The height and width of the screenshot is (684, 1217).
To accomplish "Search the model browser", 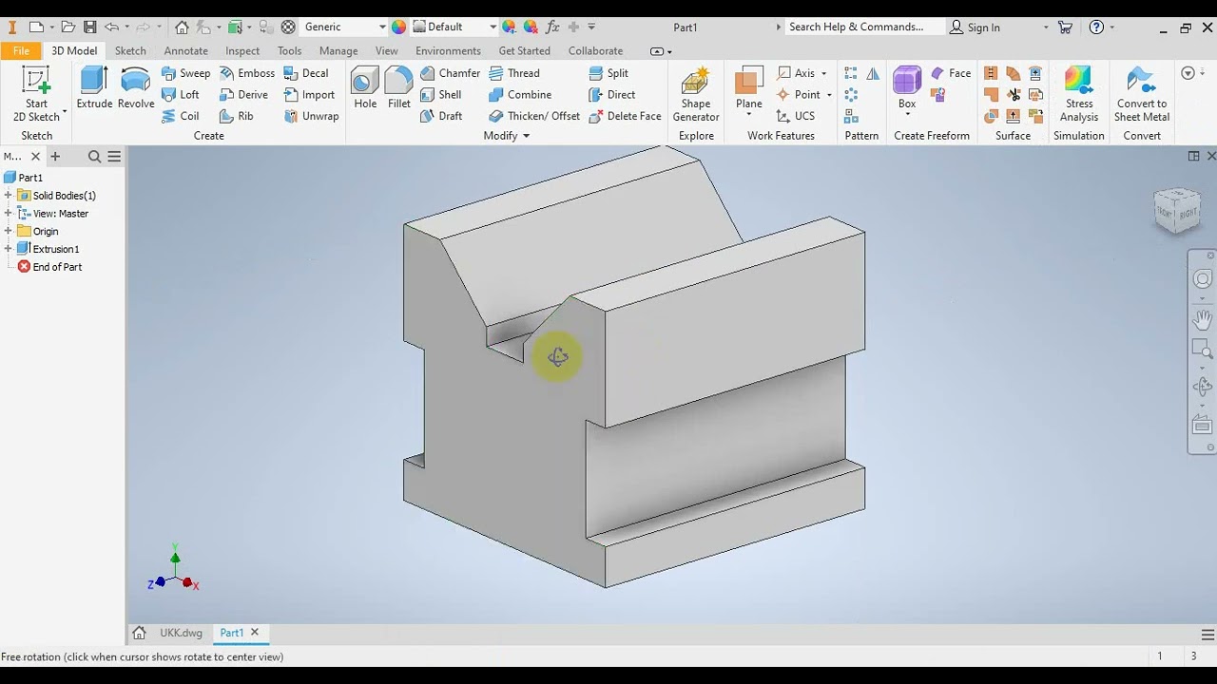I will (x=94, y=157).
